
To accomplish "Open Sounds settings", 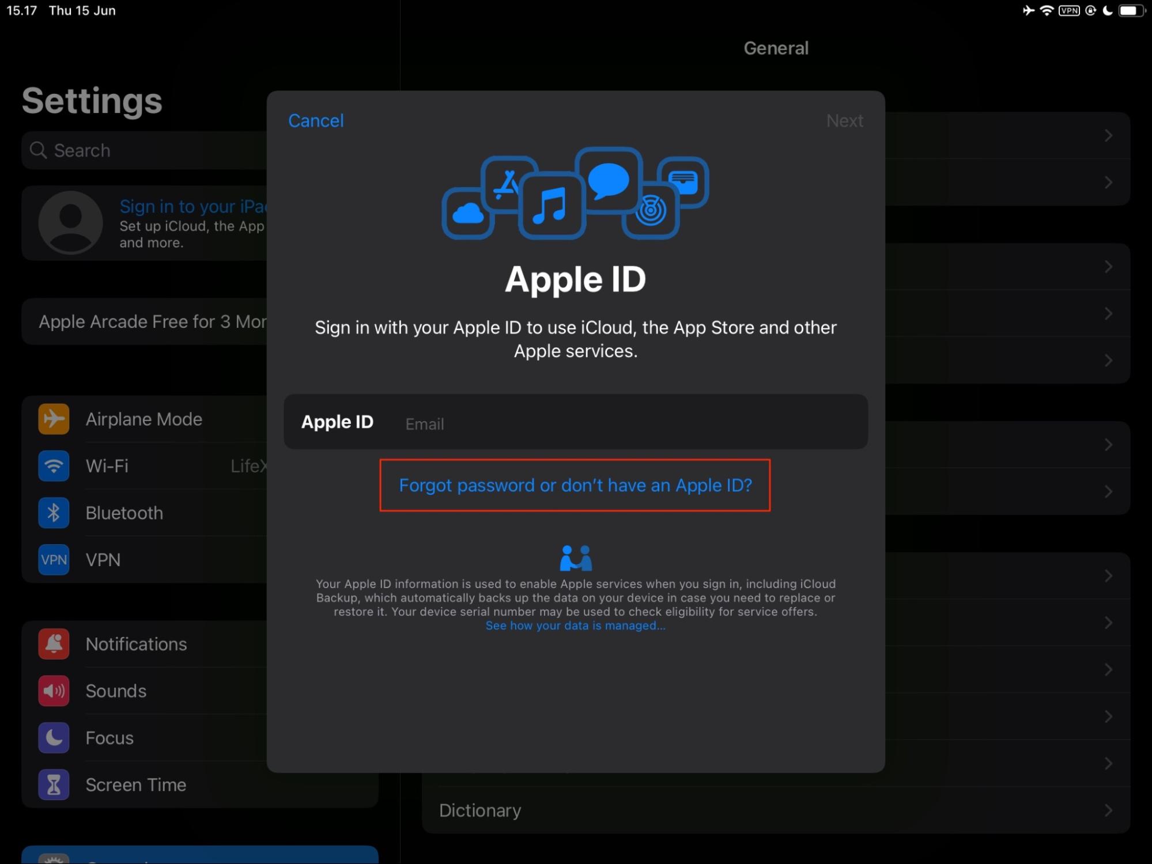I will (x=144, y=691).
